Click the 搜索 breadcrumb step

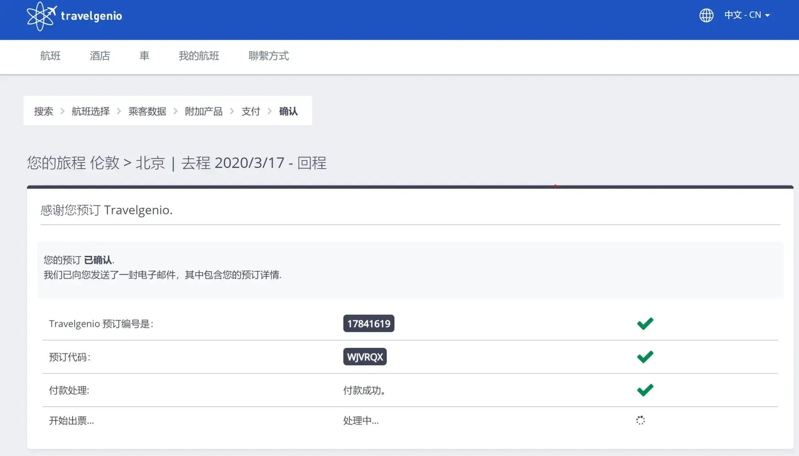(x=43, y=111)
